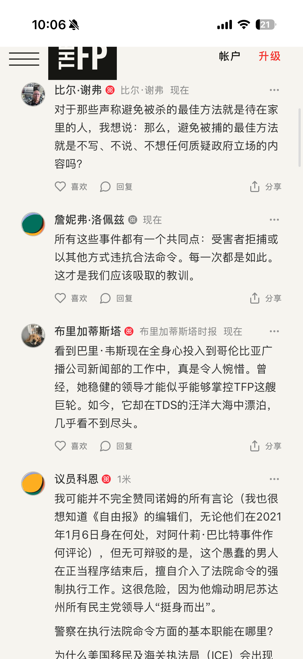Tap 布里加蒂斯塔's dog avatar
Image resolution: width=303 pixels, height=659 pixels.
tap(33, 336)
